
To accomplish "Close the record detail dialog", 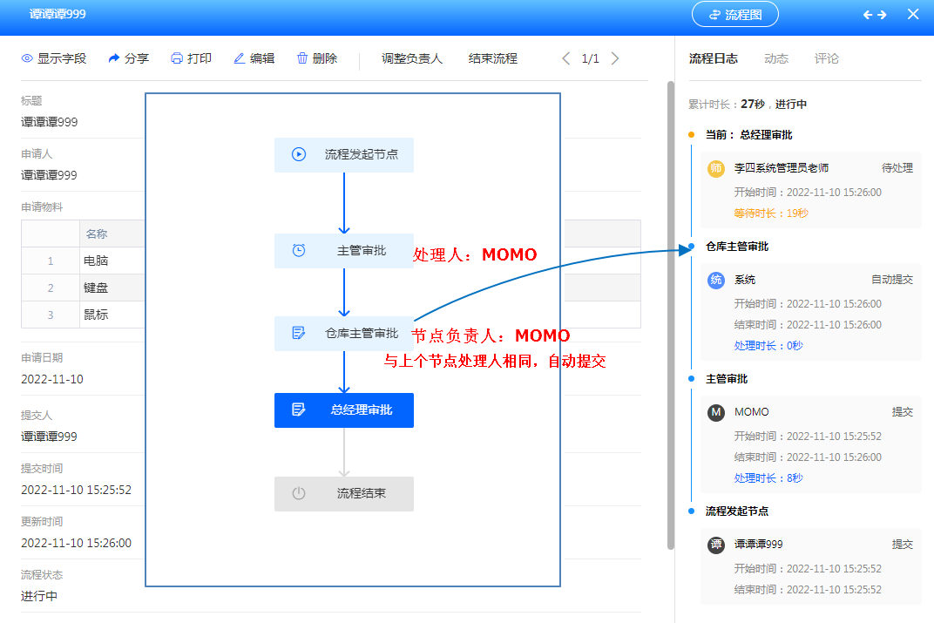I will coord(913,15).
